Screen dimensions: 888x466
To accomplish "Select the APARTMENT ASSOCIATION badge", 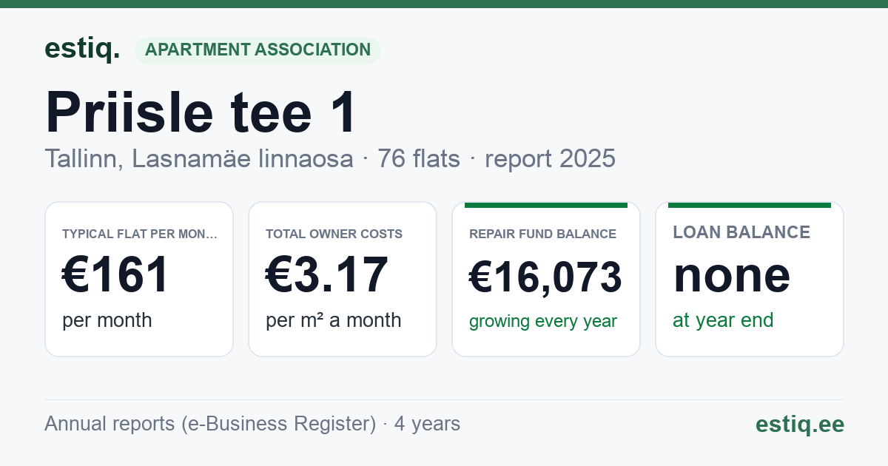I will pos(258,50).
